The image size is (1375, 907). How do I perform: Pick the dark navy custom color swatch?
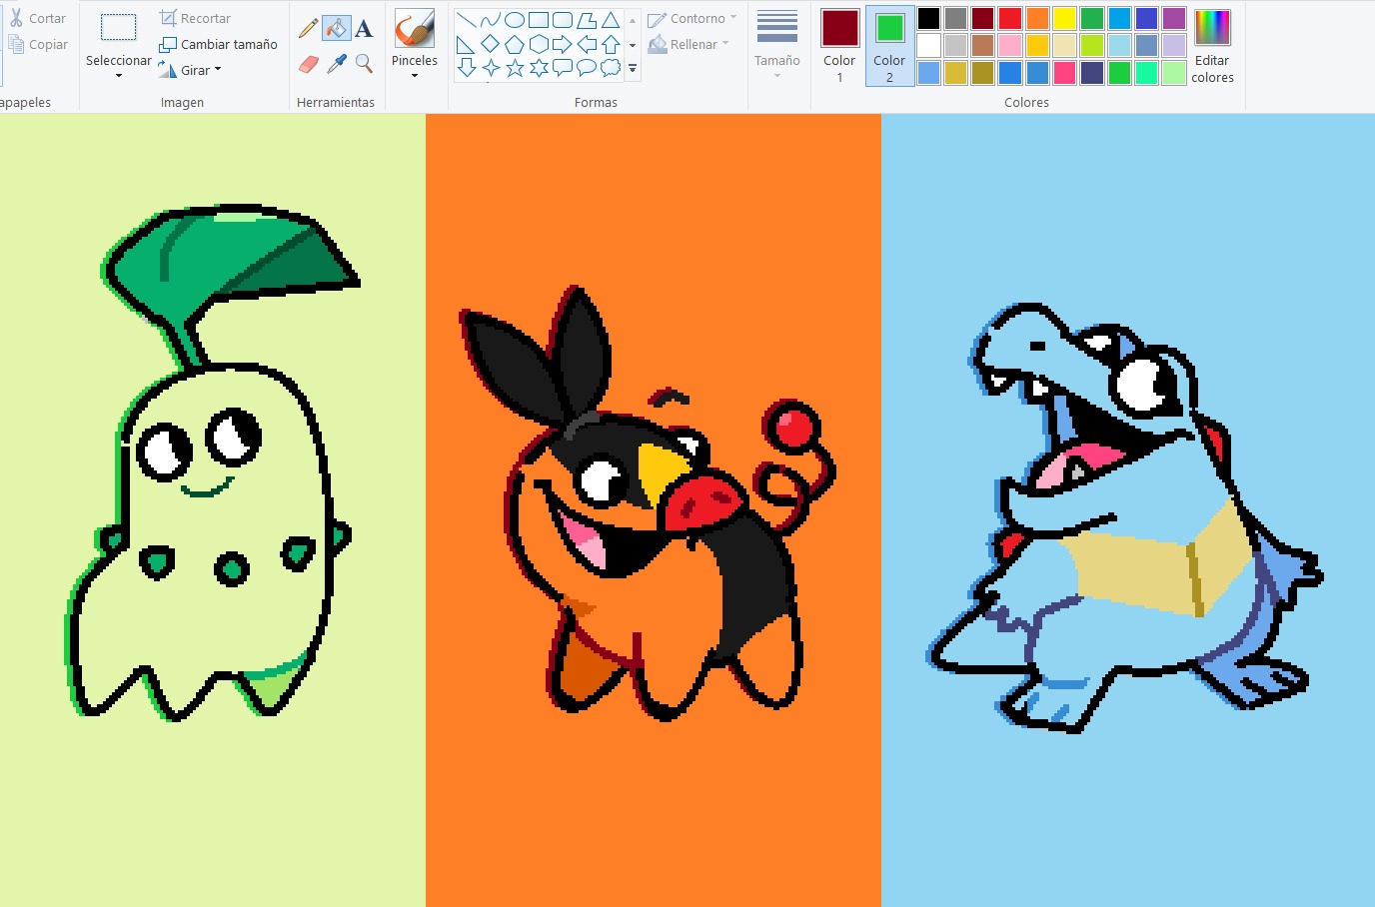(x=1092, y=73)
